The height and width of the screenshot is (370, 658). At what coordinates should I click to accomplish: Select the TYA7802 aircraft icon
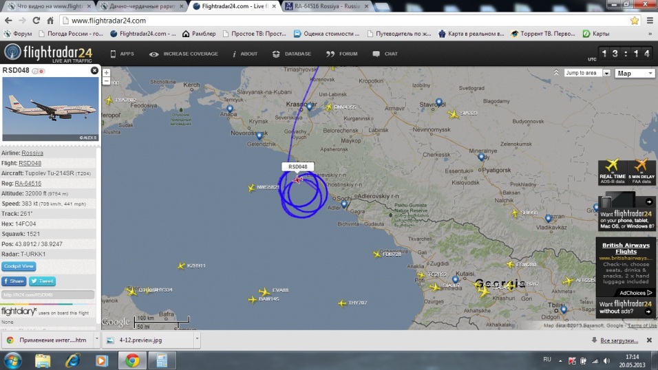(x=109, y=100)
